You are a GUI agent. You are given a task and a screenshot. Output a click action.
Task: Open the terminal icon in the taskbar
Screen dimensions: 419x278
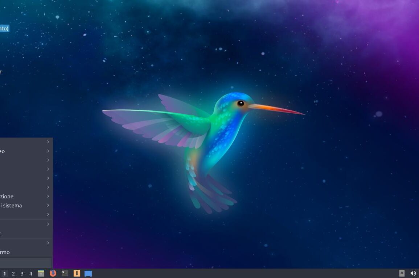[65, 273]
